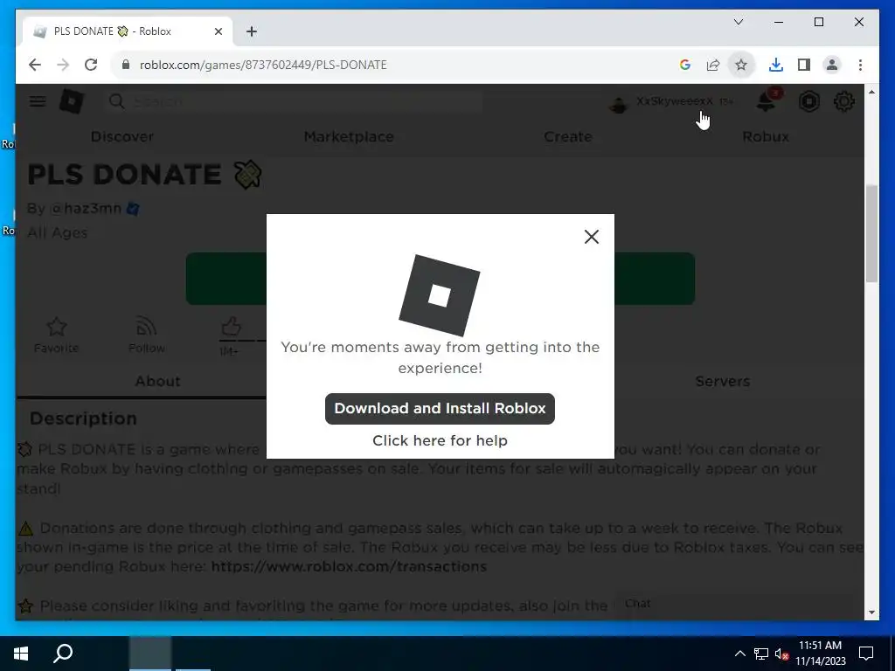Open network status tray icon
895x671 pixels.
pos(761,654)
